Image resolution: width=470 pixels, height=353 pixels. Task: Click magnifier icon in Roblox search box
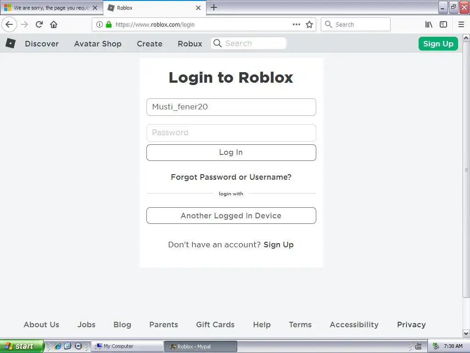tap(218, 44)
